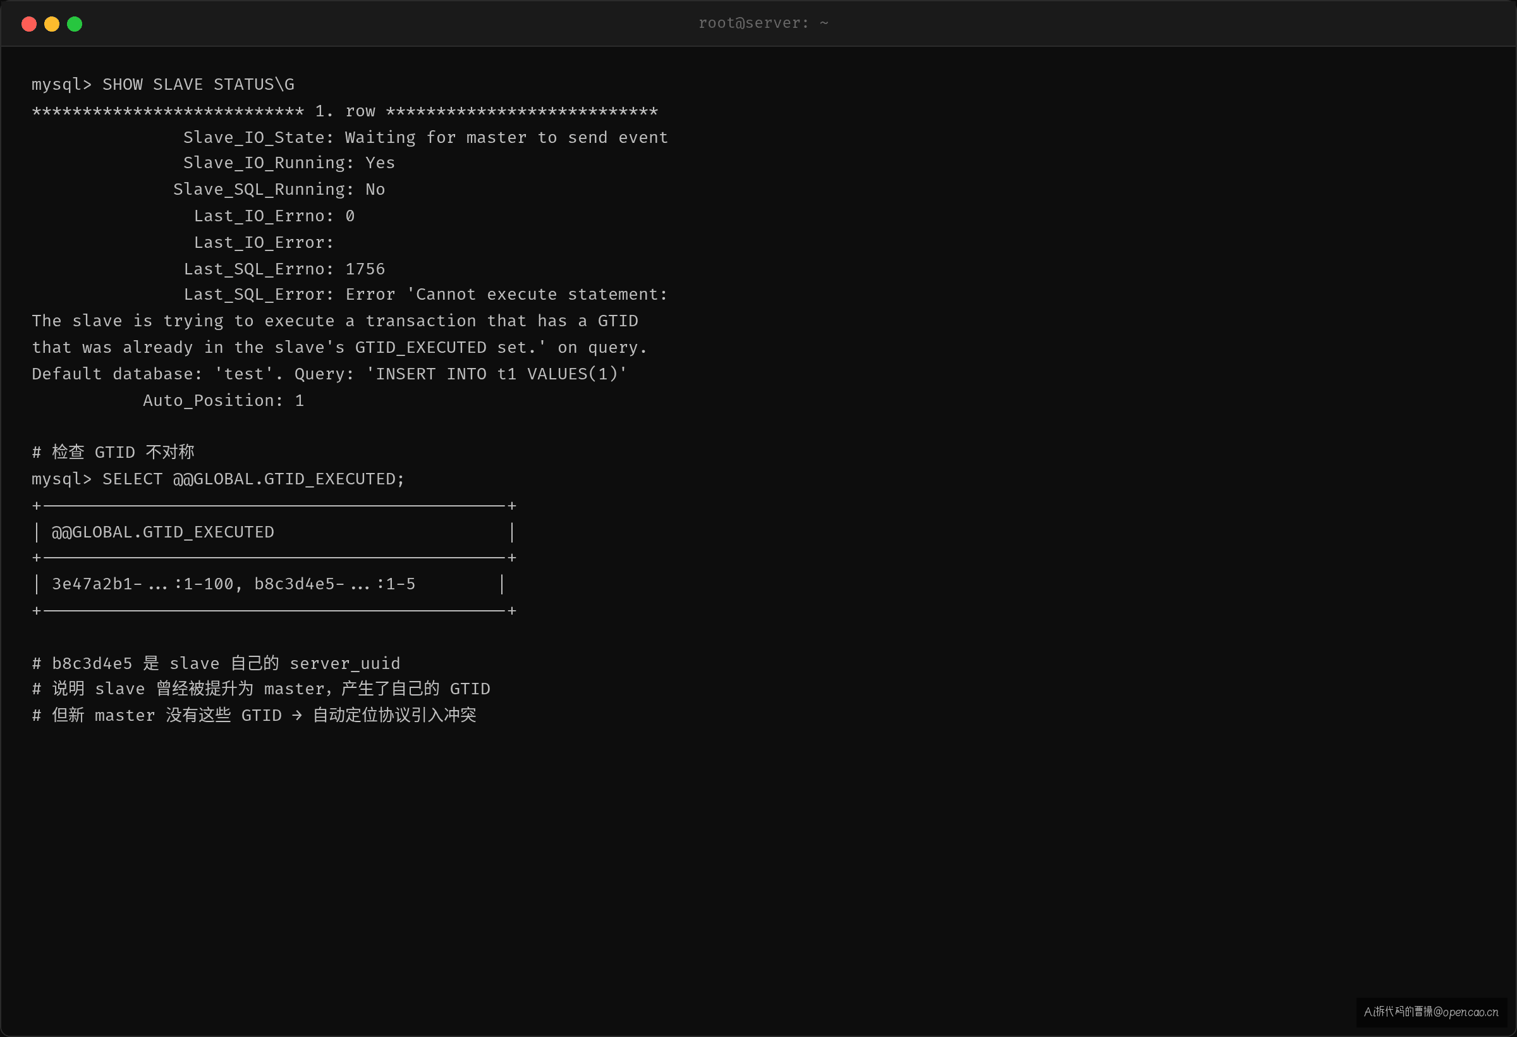Click the '1. row' separator line
The image size is (1517, 1037).
click(344, 112)
